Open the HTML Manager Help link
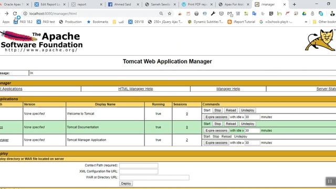Image resolution: width=336 pixels, height=189 pixels. (135, 89)
